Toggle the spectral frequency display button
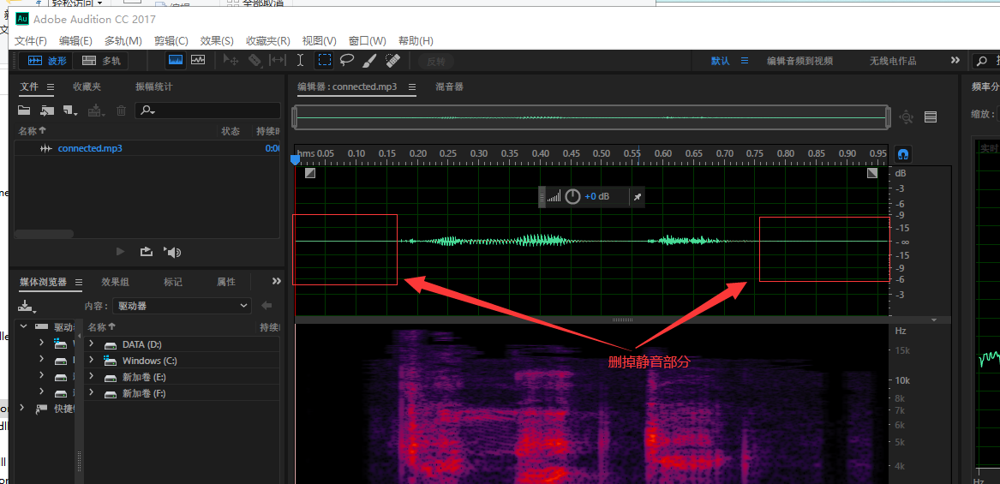 [x=176, y=61]
